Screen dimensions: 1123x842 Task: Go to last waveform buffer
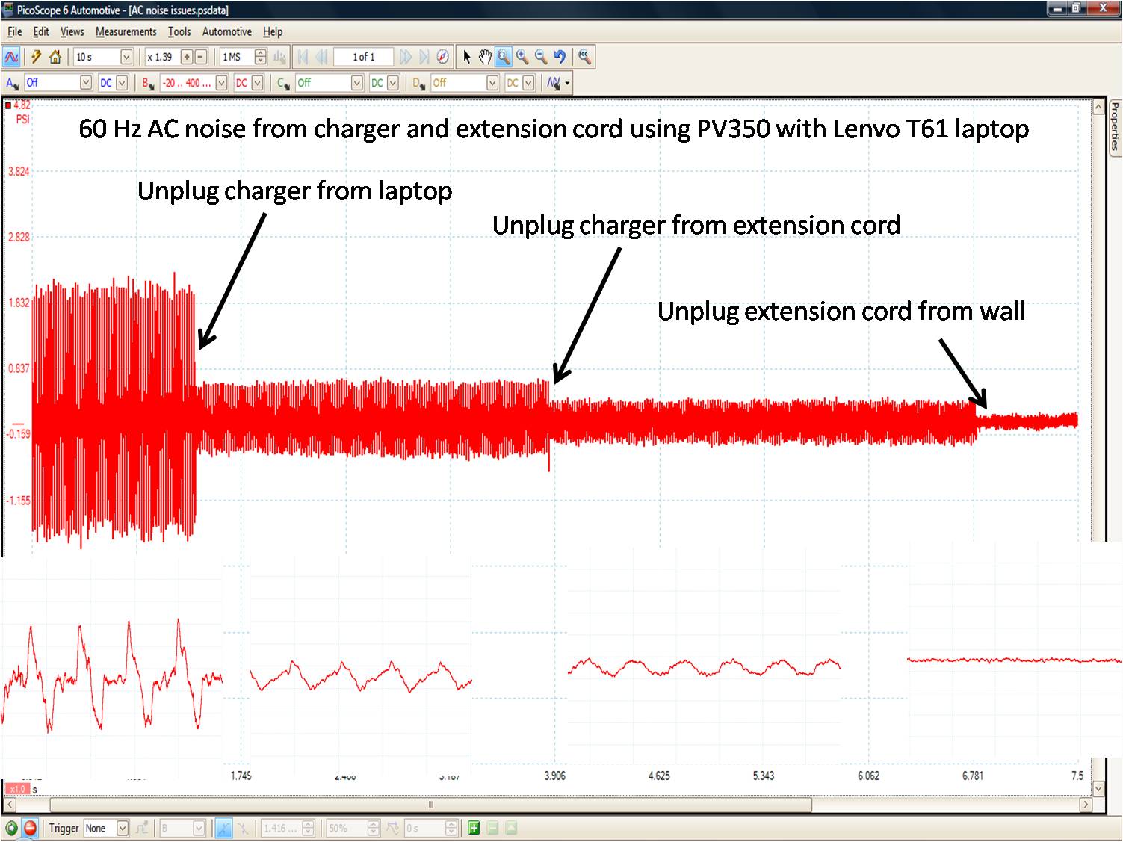click(424, 57)
